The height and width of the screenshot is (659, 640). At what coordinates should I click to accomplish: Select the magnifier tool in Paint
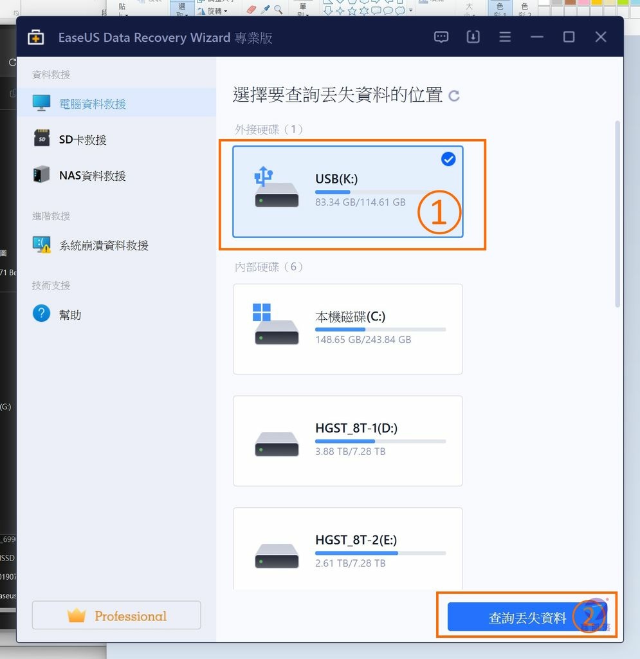(x=278, y=9)
